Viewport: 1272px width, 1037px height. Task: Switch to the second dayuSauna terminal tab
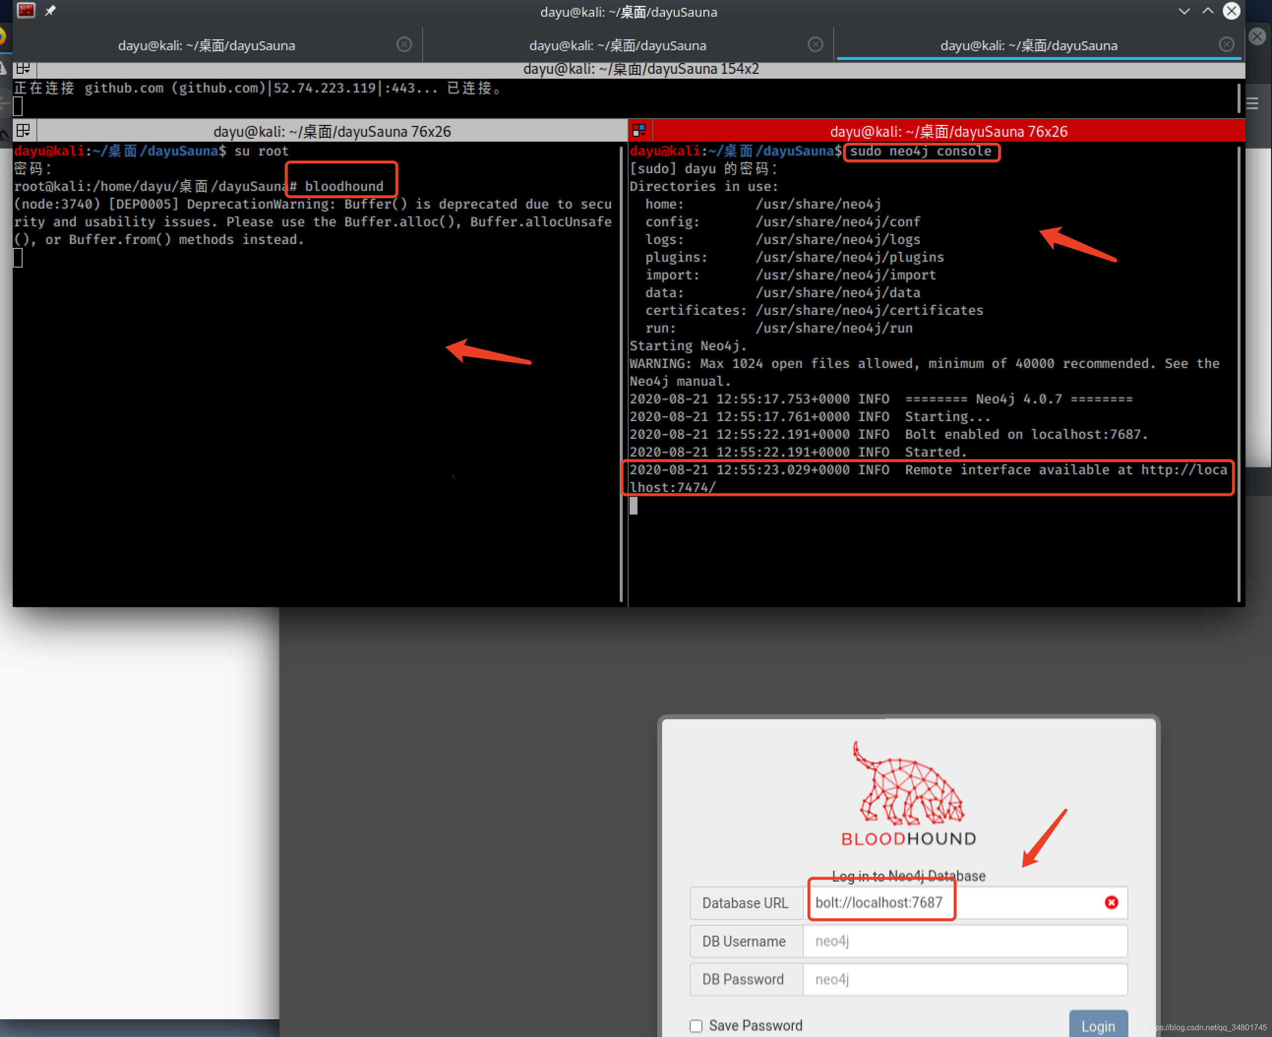click(x=617, y=45)
